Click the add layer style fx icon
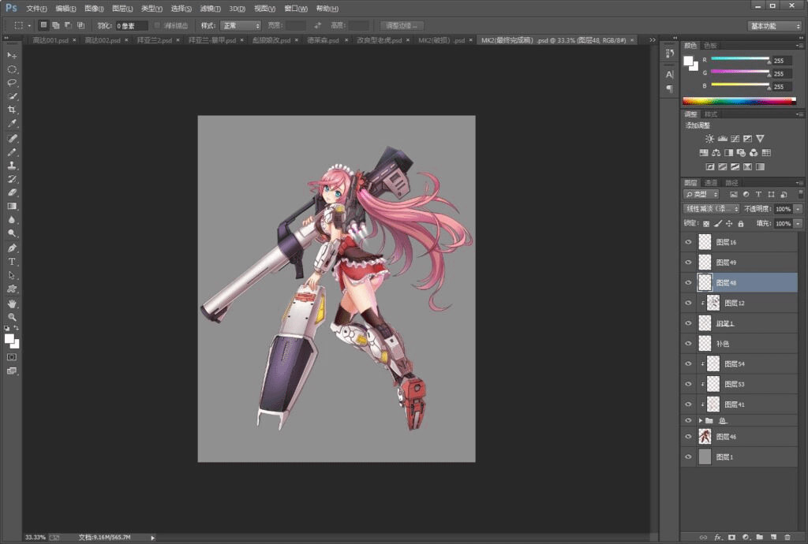 [718, 538]
